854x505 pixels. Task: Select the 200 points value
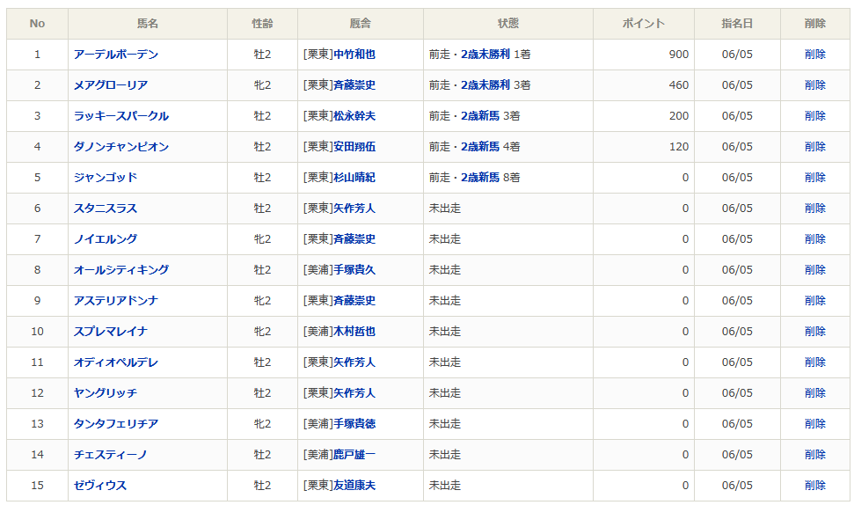(679, 116)
